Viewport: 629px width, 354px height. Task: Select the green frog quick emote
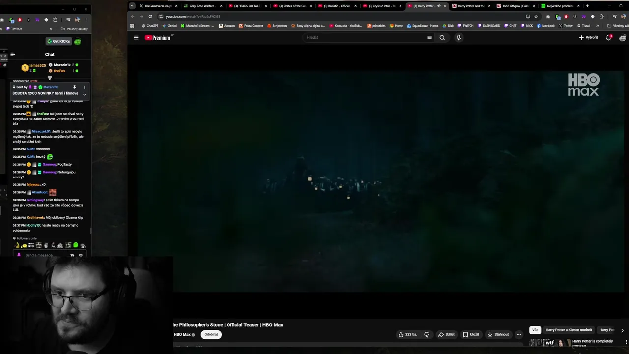(76, 245)
